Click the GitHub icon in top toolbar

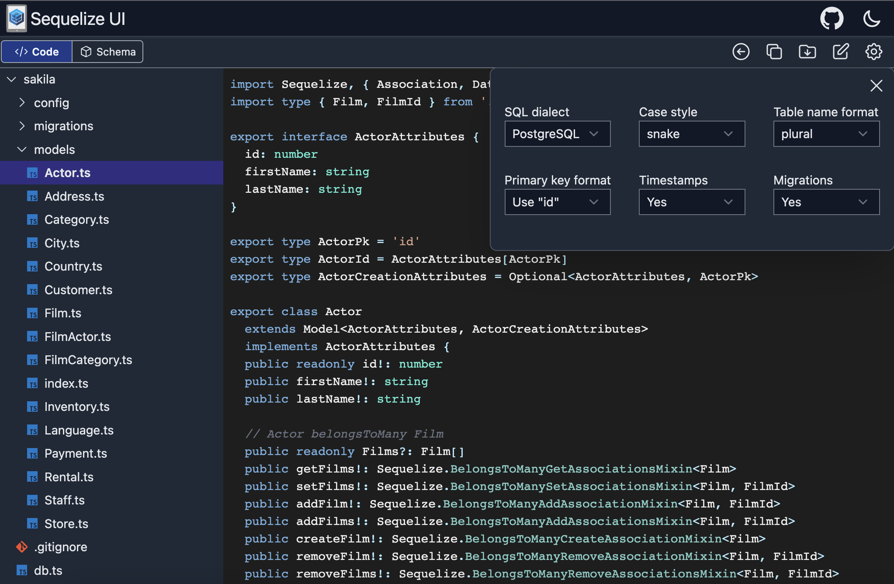[x=832, y=18]
